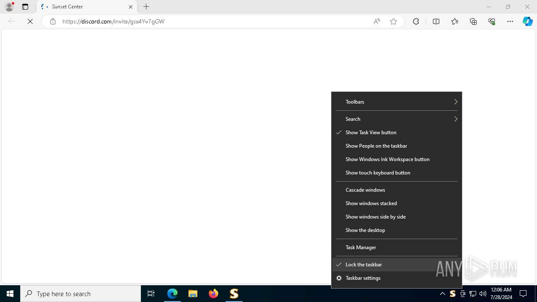Image resolution: width=537 pixels, height=302 pixels.
Task: Switch to Microsoft Edge on taskbar
Action: click(x=172, y=294)
